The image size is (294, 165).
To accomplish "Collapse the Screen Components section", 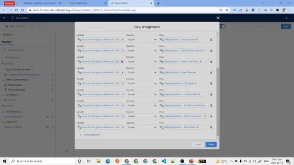I will (x=3, y=80).
